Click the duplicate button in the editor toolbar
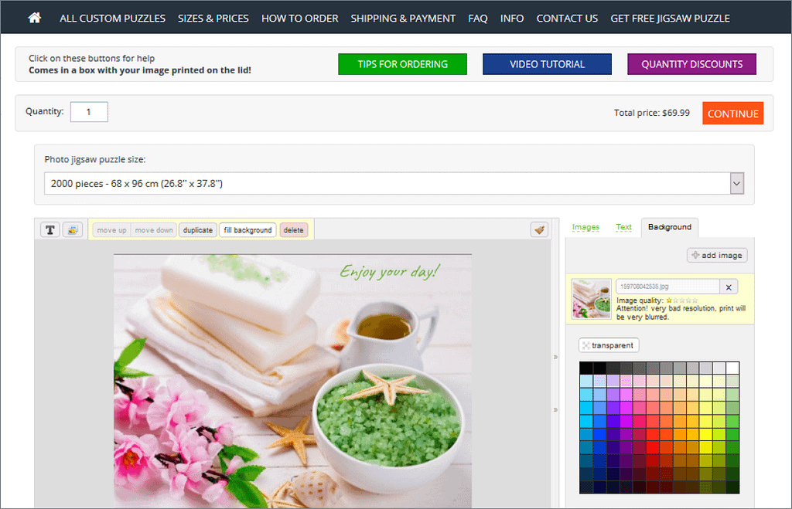The width and height of the screenshot is (792, 509). pos(198,230)
